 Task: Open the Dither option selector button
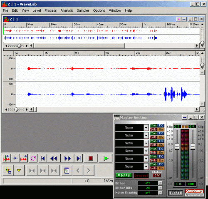pyautogui.click(x=160, y=183)
